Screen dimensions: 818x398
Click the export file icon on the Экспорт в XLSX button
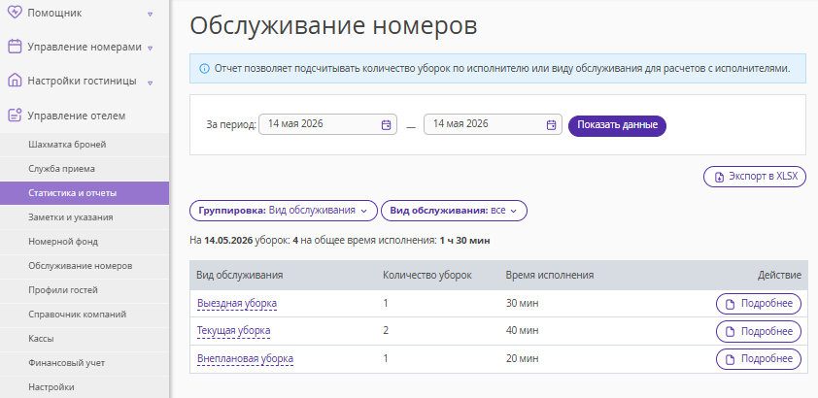[720, 177]
